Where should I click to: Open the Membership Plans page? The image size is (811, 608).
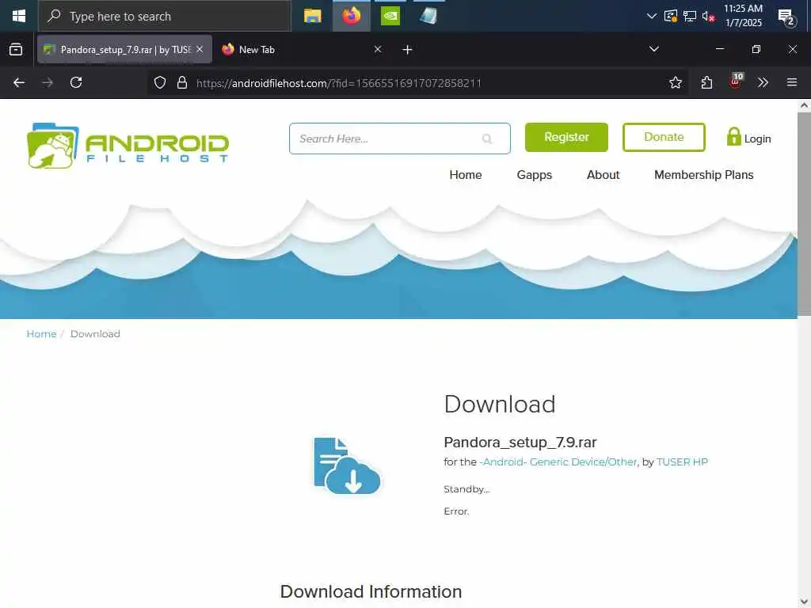click(703, 175)
